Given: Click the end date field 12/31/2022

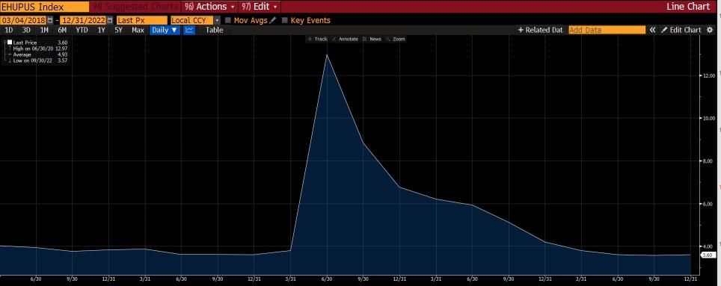Looking at the screenshot, I should tap(83, 20).
